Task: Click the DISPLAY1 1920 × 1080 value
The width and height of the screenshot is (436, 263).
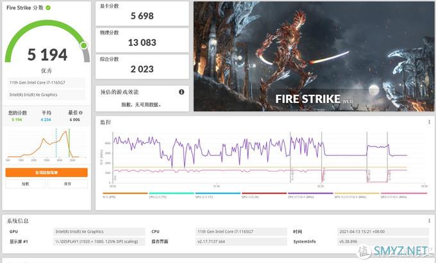Action: click(99, 242)
